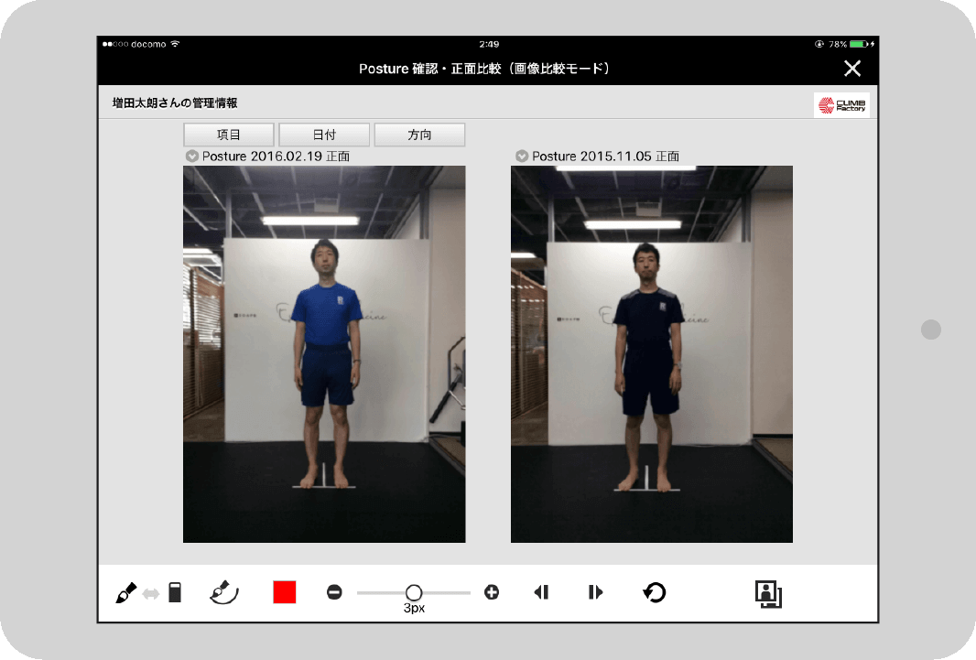Tap the 2016.02.19 posture photo
976x660 pixels.
324,353
